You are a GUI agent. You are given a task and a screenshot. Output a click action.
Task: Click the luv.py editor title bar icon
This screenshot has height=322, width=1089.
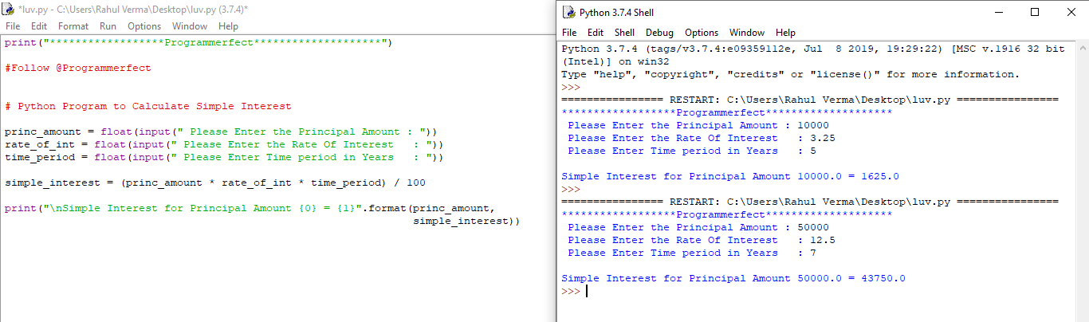click(x=9, y=8)
